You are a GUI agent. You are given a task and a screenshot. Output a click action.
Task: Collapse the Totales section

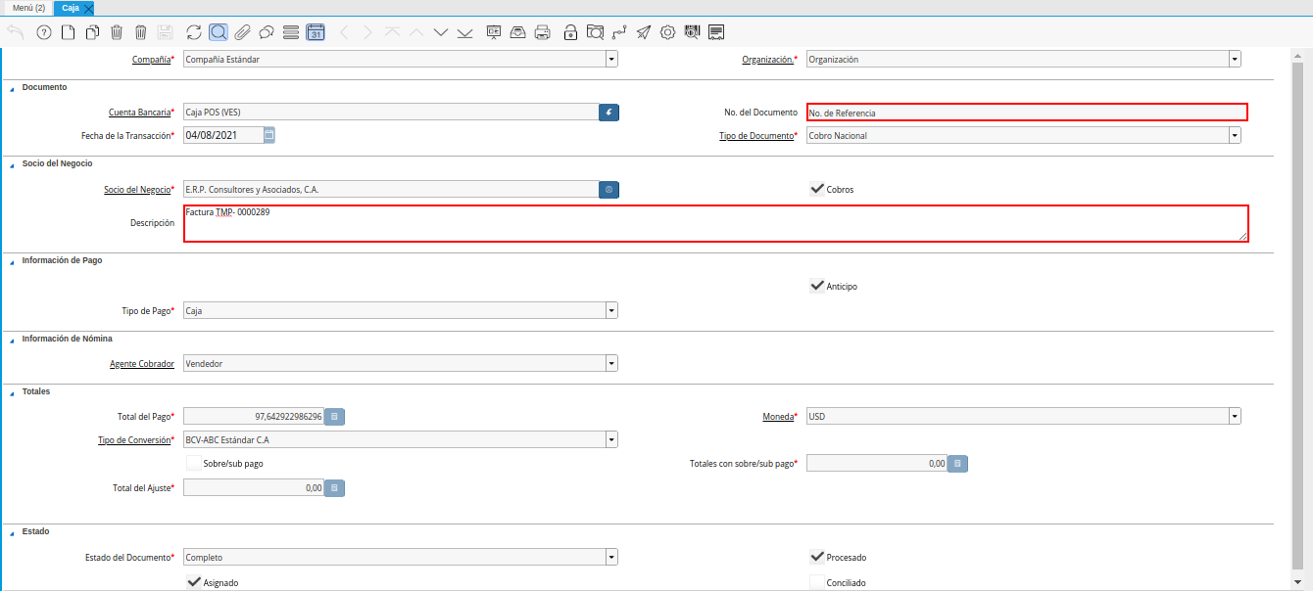click(13, 392)
